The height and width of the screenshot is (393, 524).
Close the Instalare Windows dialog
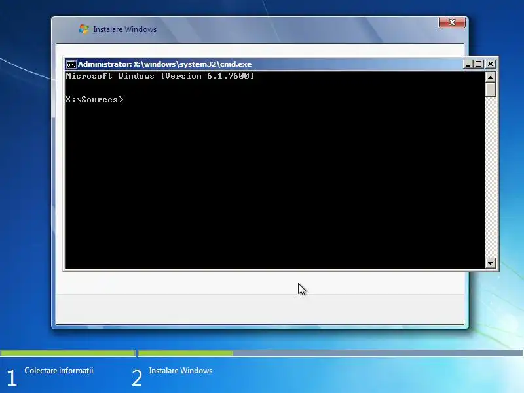(x=452, y=22)
